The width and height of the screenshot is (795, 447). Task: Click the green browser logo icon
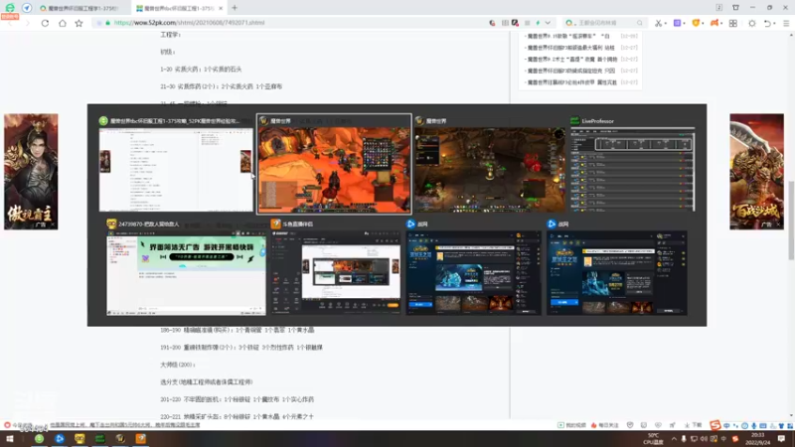pos(10,8)
